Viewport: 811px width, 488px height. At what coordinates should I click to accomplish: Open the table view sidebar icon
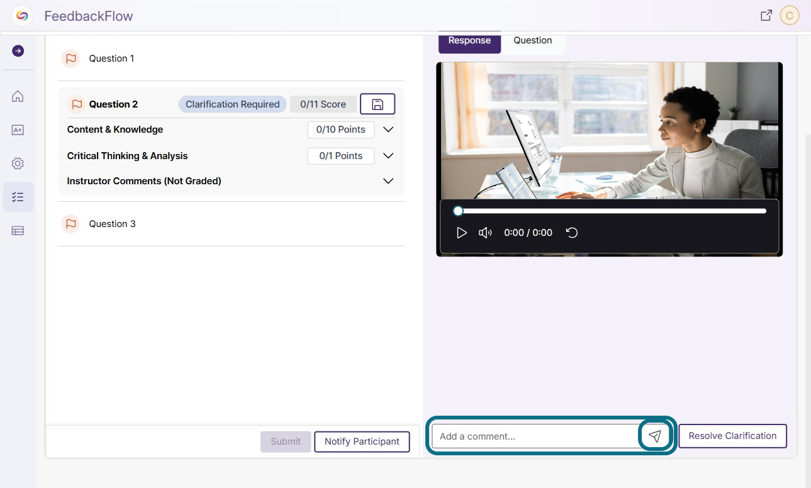click(x=18, y=231)
